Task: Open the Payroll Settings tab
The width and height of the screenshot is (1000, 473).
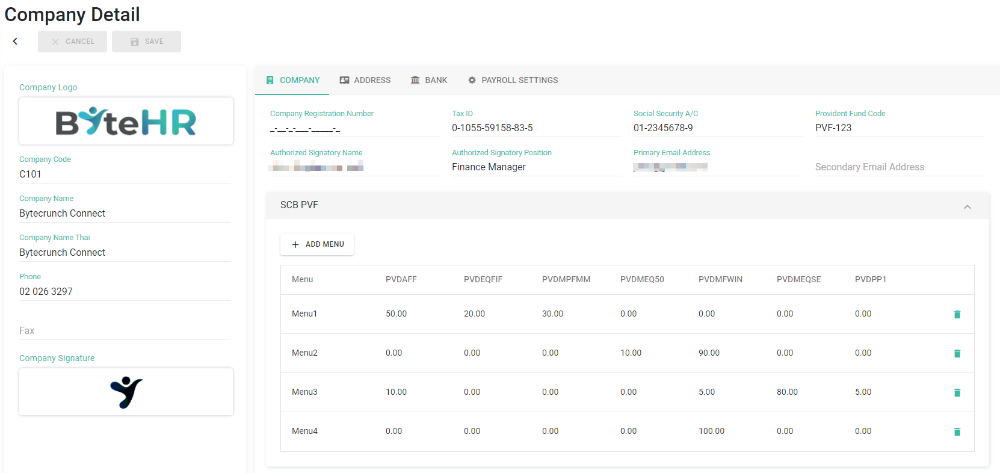Action: [x=513, y=80]
